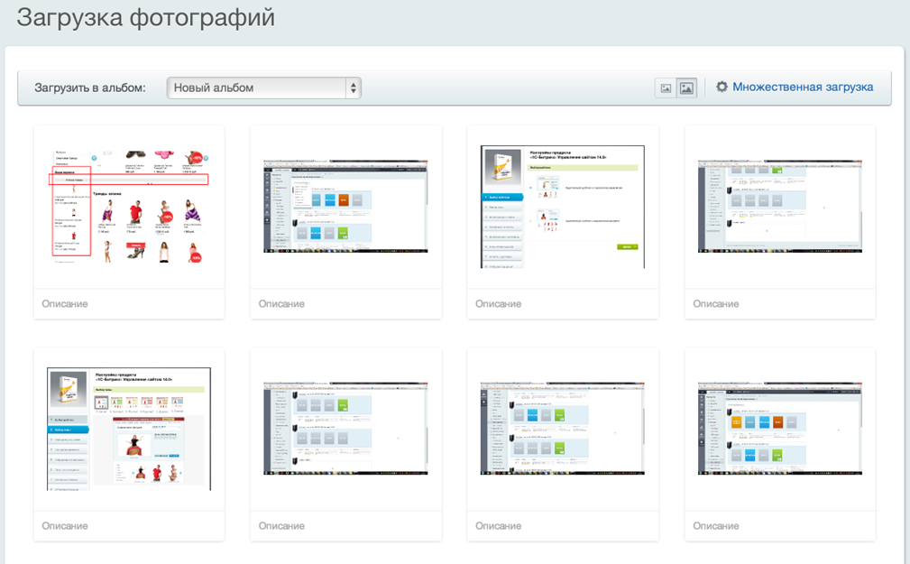Edit Описание under bottom-row template chooser photo
Image resolution: width=910 pixels, height=564 pixels.
click(x=129, y=526)
